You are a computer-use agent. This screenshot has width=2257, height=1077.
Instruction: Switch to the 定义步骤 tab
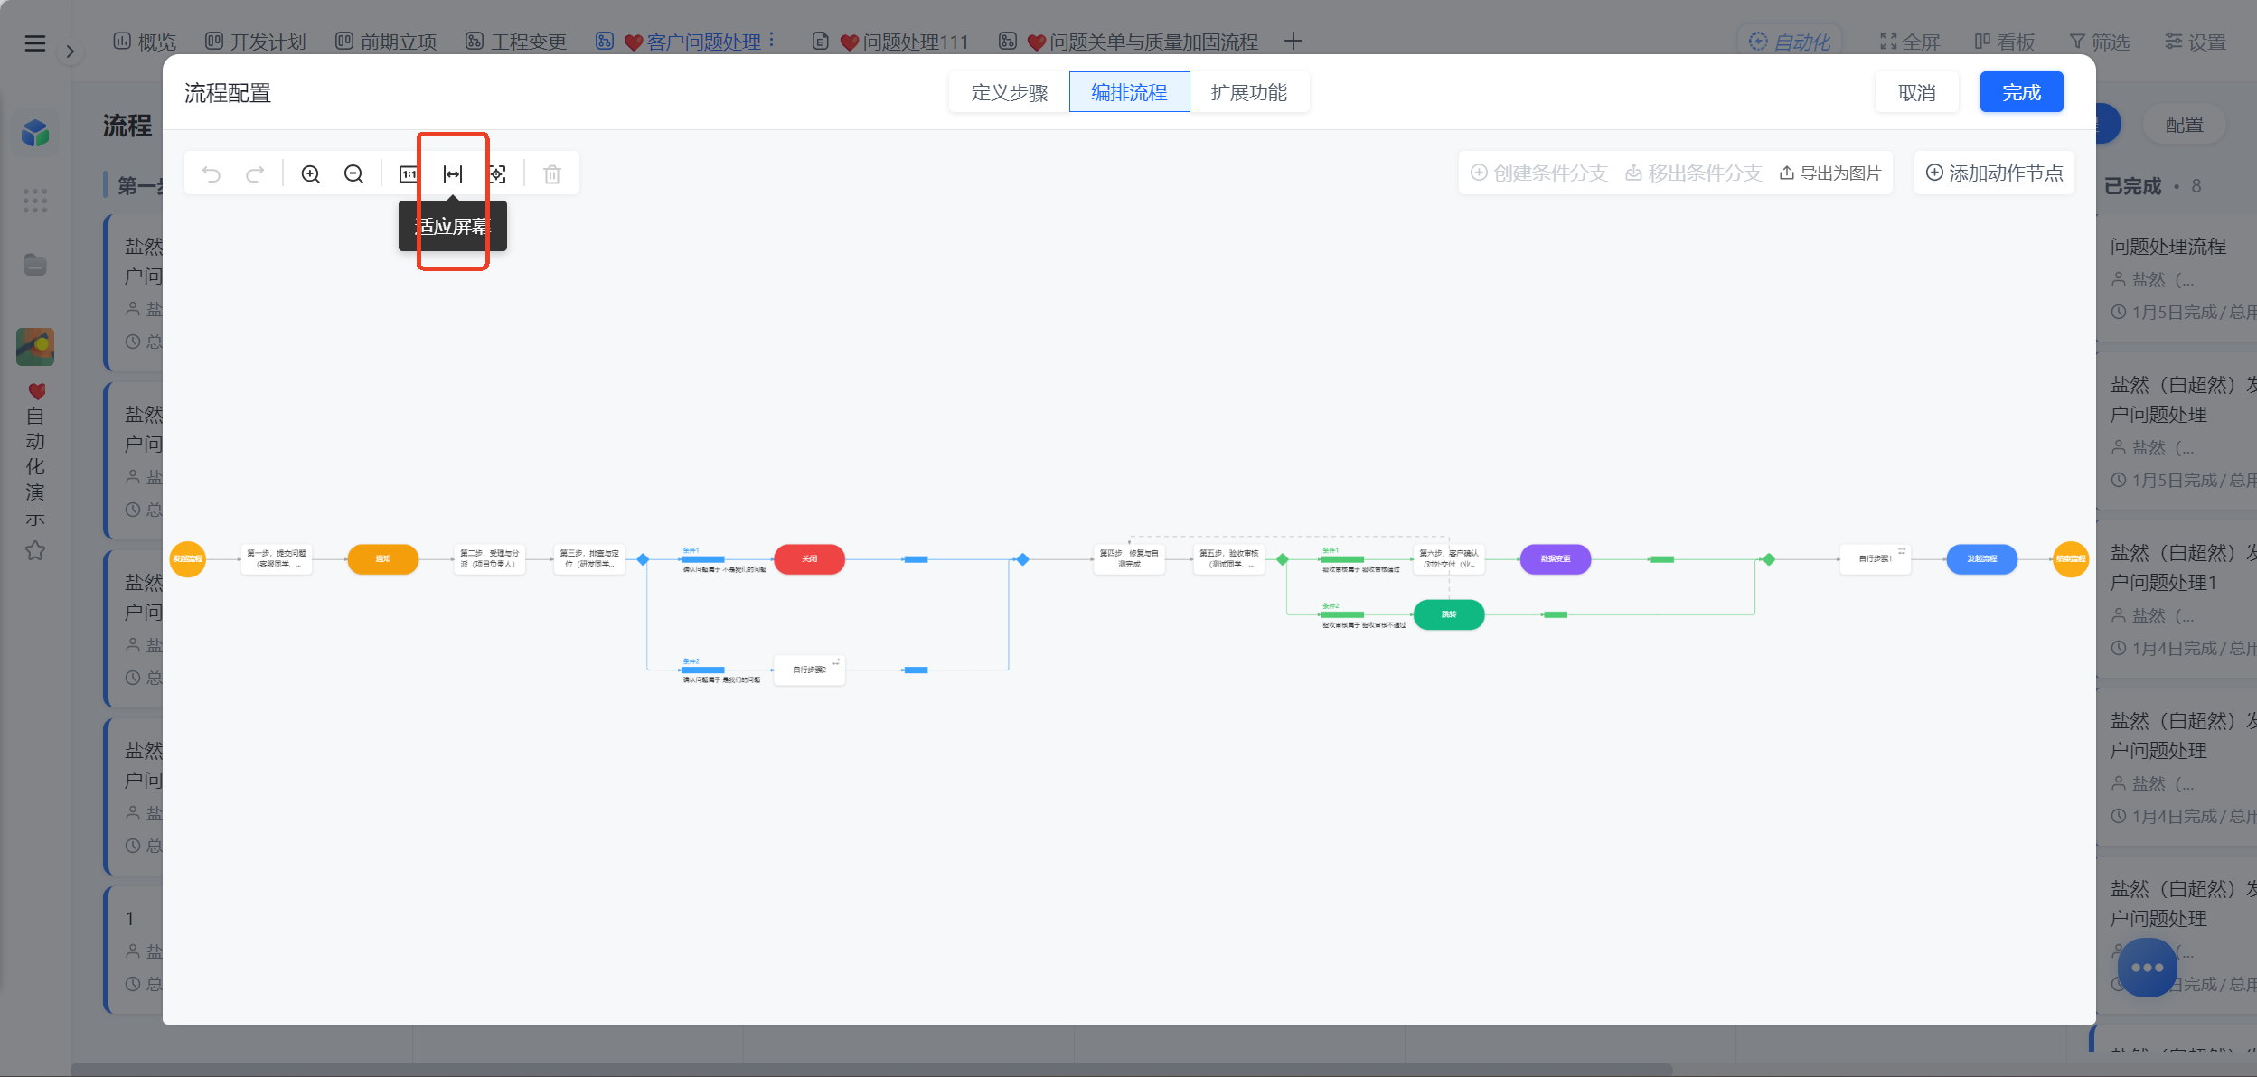(x=1010, y=92)
